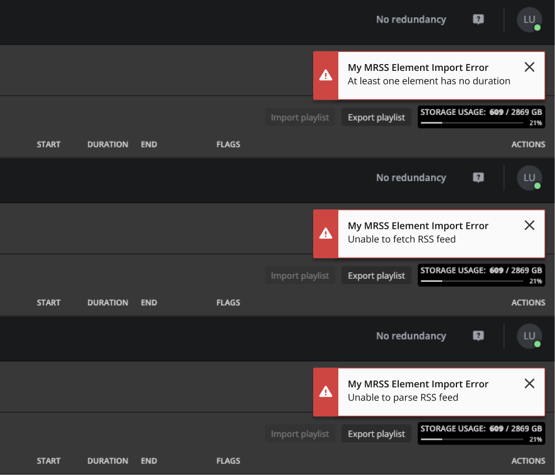Viewport: 555px width, 475px height.
Task: Select FLAGS column header under the 'parse RSS feed' error
Action: tap(228, 461)
